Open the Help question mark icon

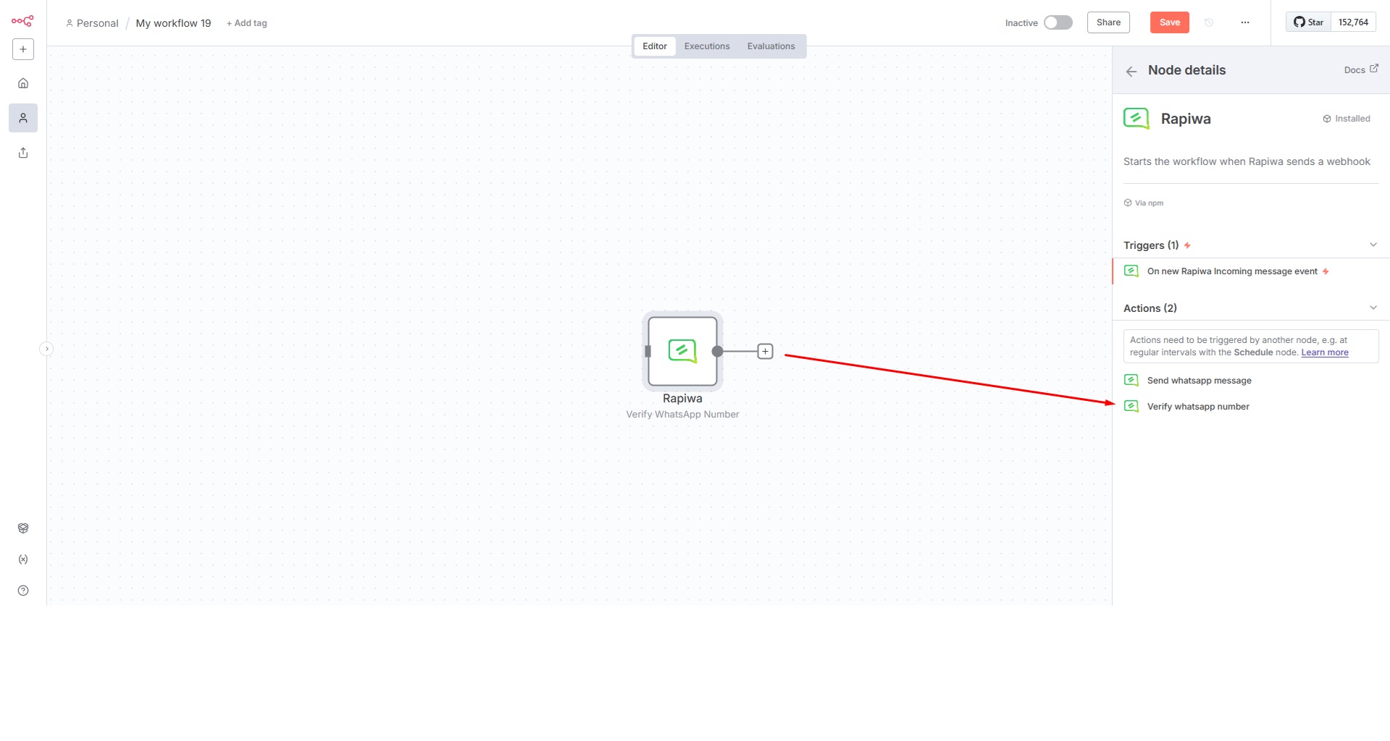(x=23, y=590)
